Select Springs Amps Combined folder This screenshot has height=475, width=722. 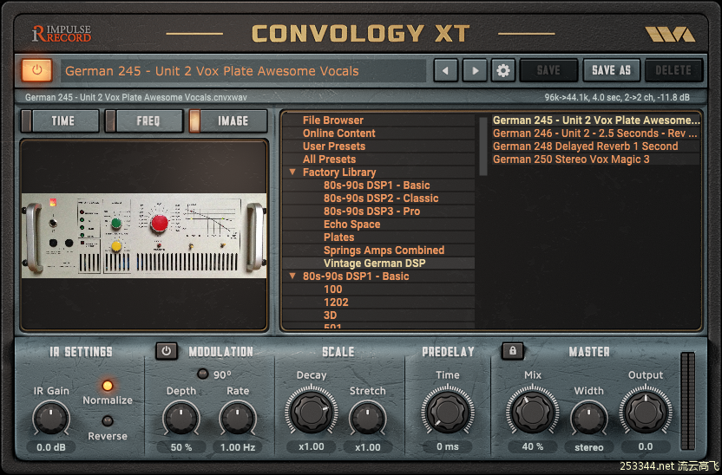coord(384,251)
